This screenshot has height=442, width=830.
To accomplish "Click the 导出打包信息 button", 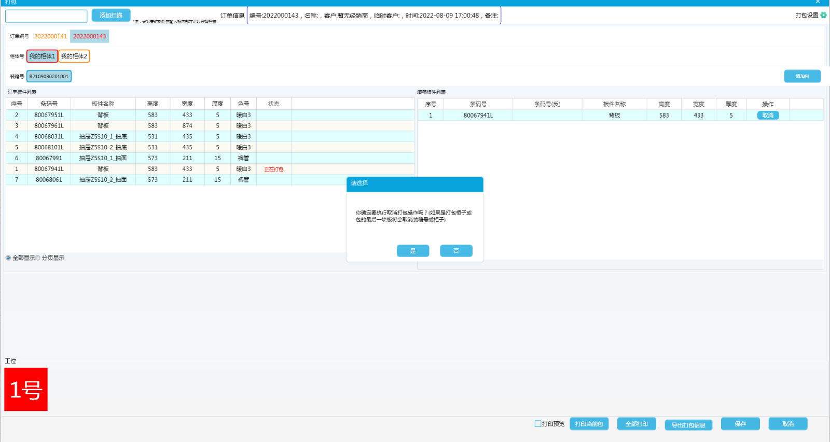I will [x=688, y=425].
